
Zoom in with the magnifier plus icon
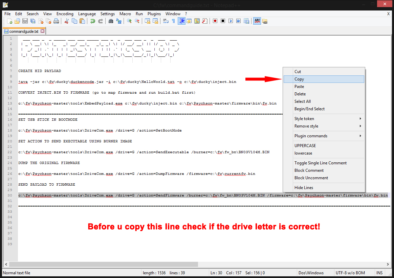[x=129, y=21]
